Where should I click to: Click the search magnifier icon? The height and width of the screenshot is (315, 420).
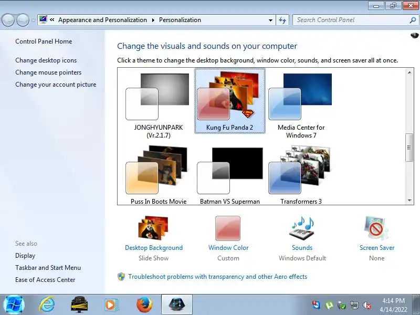click(413, 20)
